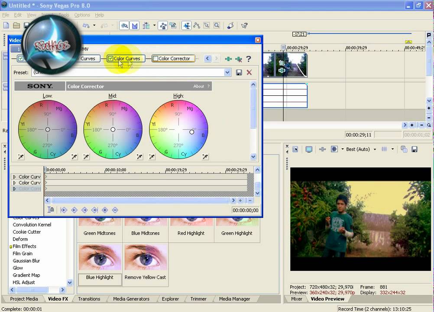The image size is (434, 312).
Task: Toggle Automatic Crossfades toolbar icon
Action: (135, 26)
